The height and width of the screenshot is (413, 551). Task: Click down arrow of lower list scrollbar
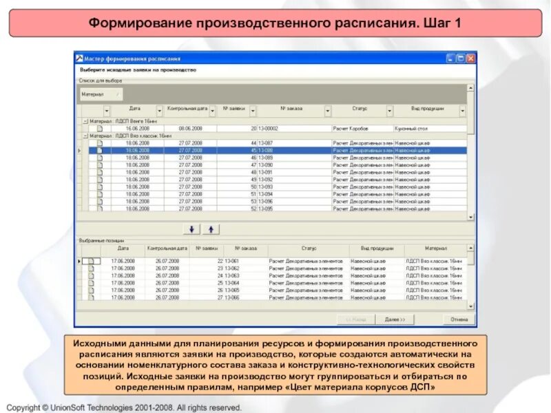(x=470, y=306)
